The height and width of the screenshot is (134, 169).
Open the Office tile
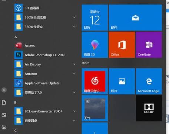[x=122, y=45]
